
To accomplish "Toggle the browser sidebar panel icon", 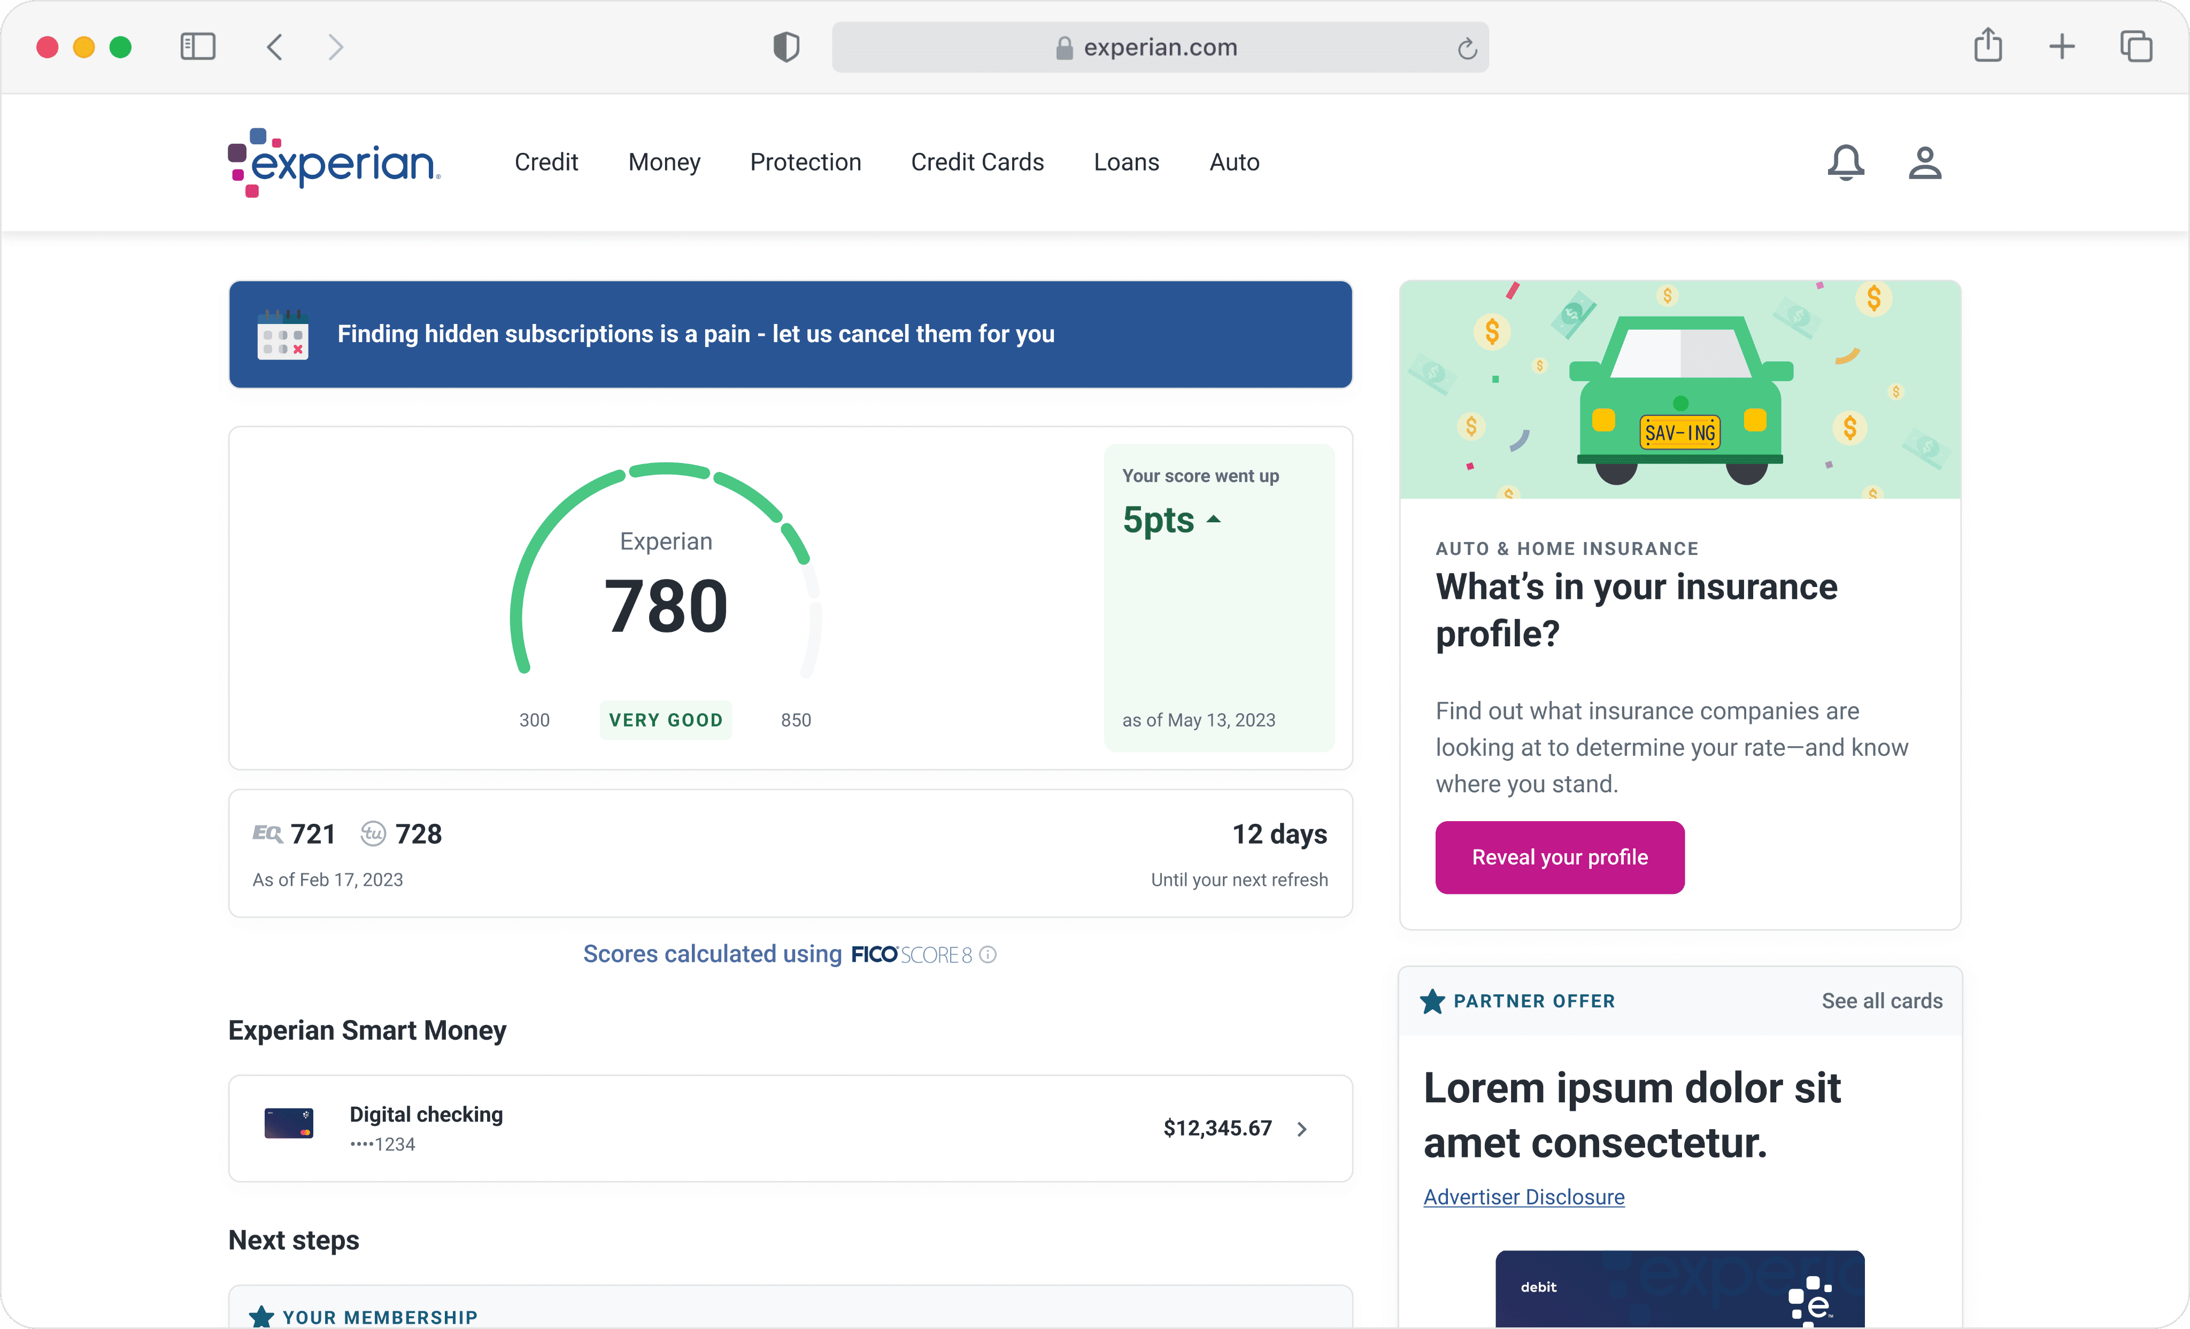I will tap(197, 46).
